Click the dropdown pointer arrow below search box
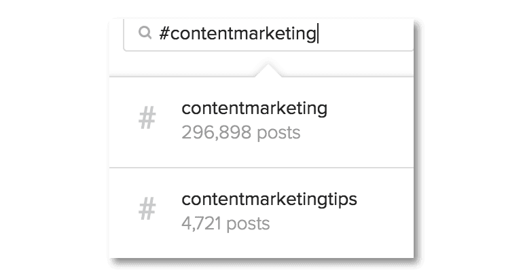523x277 pixels. click(268, 69)
